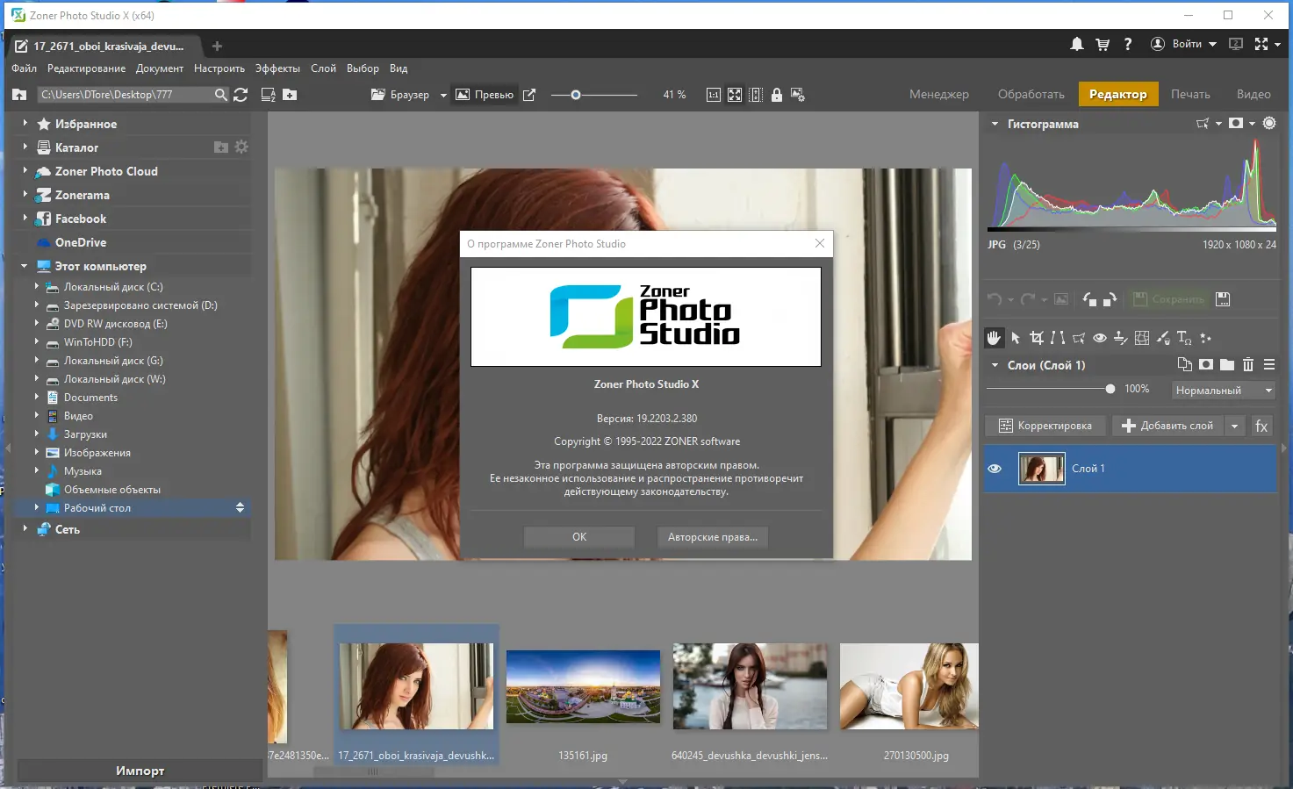The image size is (1293, 789).
Task: Open the Эффекты menu
Action: tap(277, 68)
